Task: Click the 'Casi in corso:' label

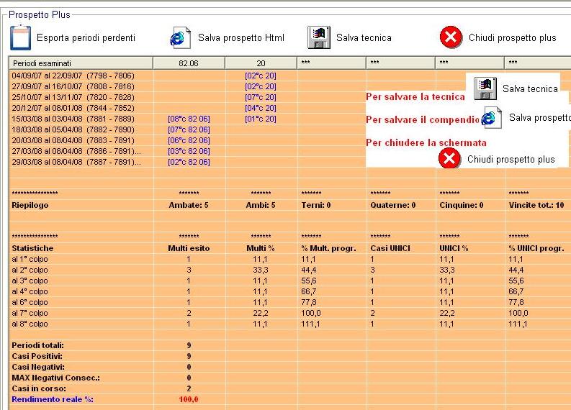Action: pyautogui.click(x=39, y=388)
